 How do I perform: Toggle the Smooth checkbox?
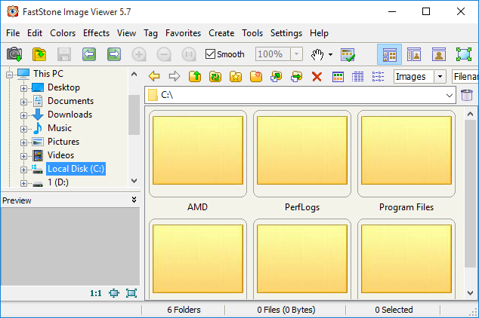[210, 54]
